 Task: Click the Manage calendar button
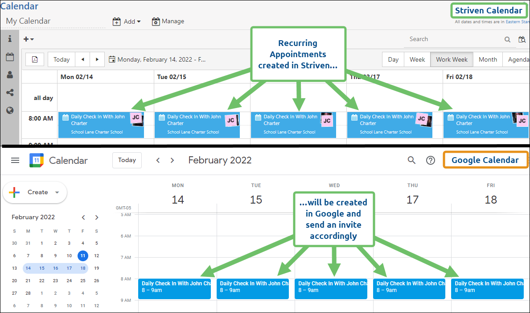click(x=168, y=21)
